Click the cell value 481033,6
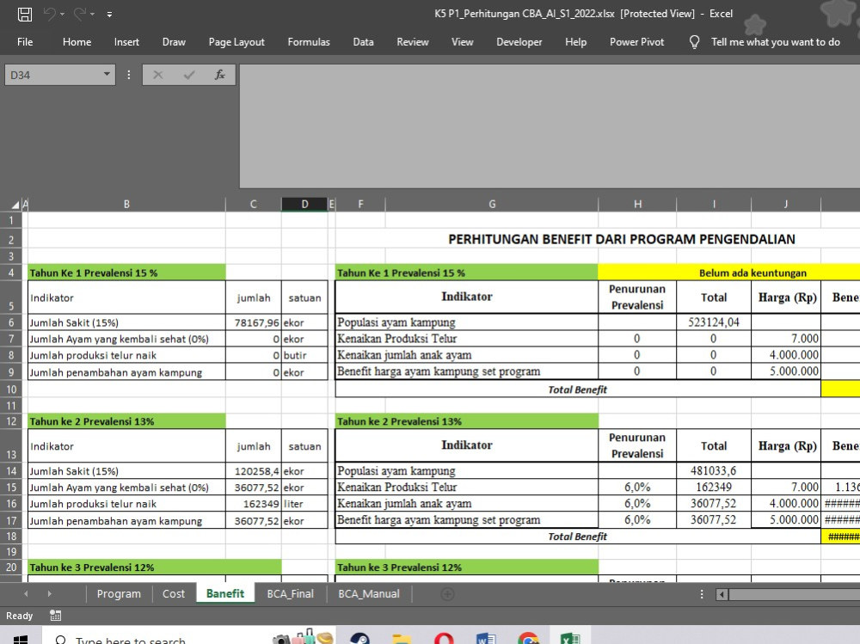This screenshot has width=860, height=644. tap(714, 470)
